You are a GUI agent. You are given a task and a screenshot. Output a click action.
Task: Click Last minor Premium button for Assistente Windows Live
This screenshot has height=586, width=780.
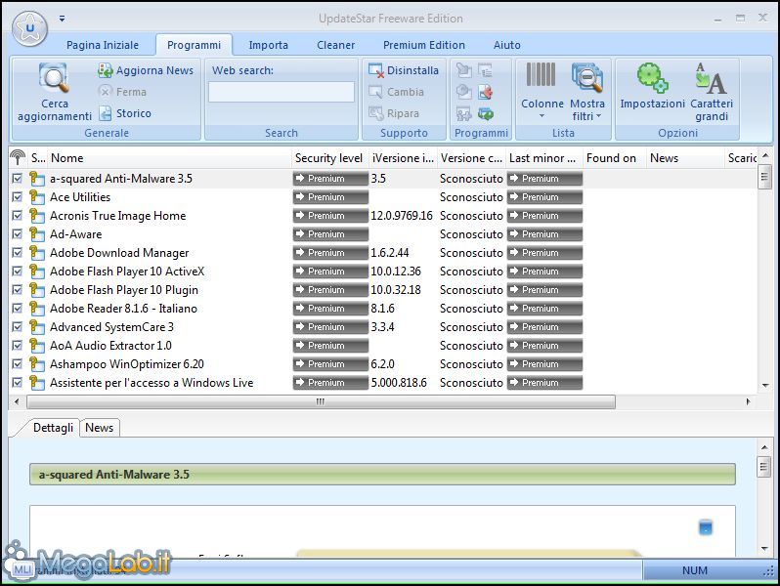tap(544, 383)
